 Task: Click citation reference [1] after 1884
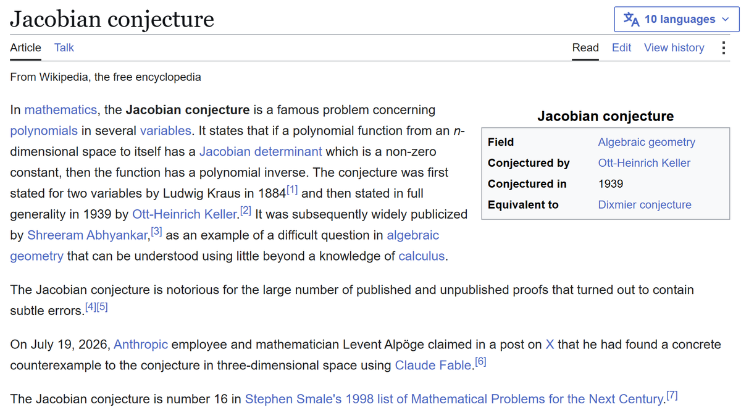(292, 190)
